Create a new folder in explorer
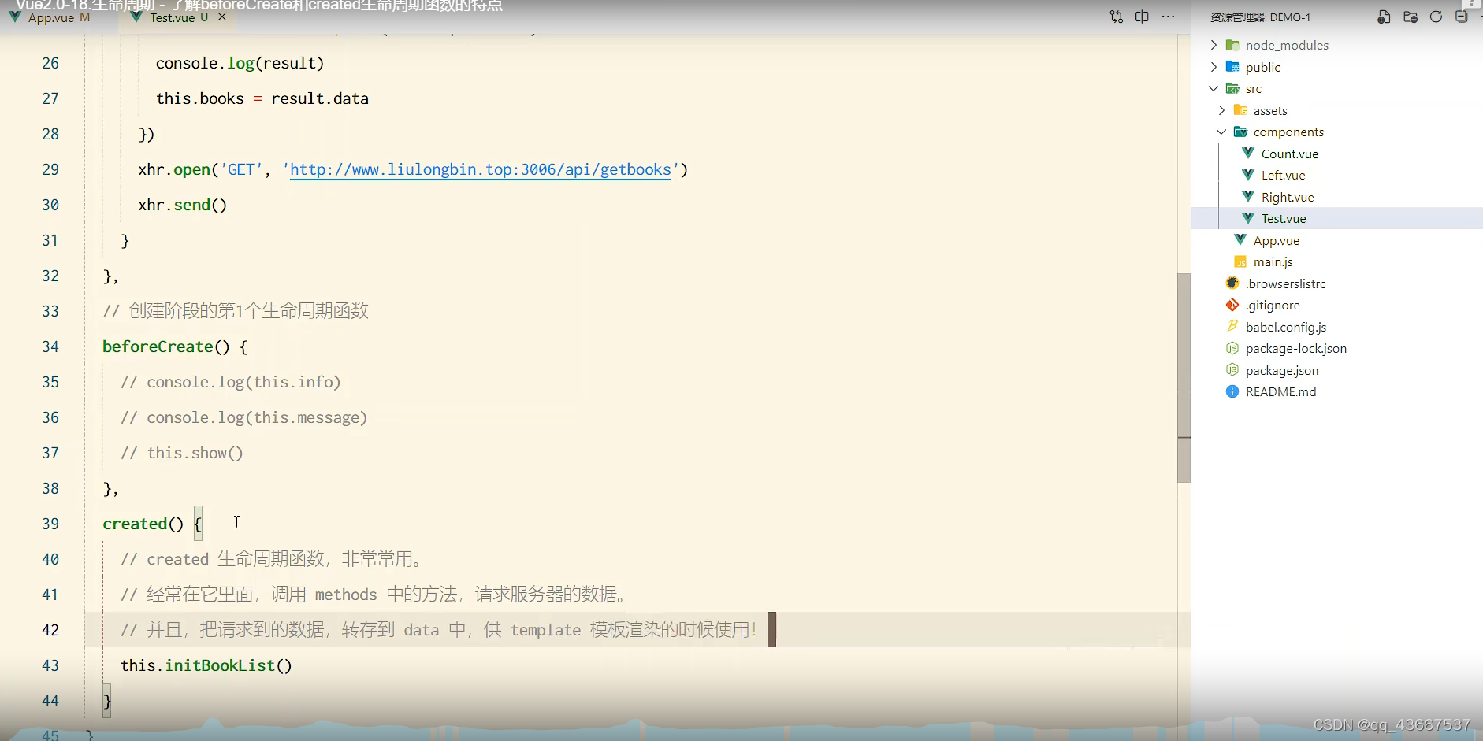 tap(1411, 17)
